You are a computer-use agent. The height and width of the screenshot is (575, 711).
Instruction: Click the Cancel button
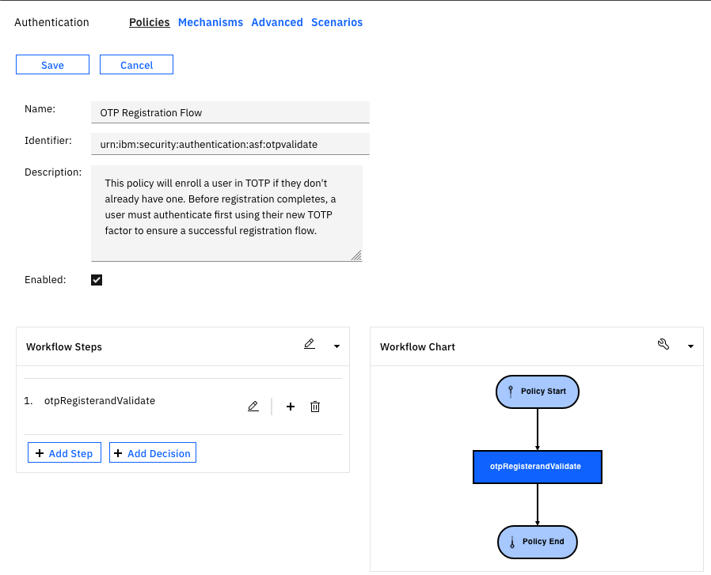136,65
